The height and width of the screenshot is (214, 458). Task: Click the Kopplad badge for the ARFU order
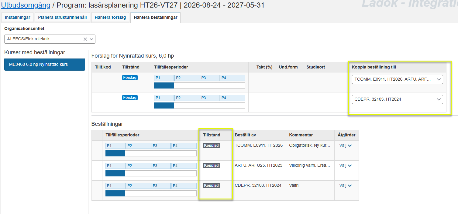coord(211,166)
